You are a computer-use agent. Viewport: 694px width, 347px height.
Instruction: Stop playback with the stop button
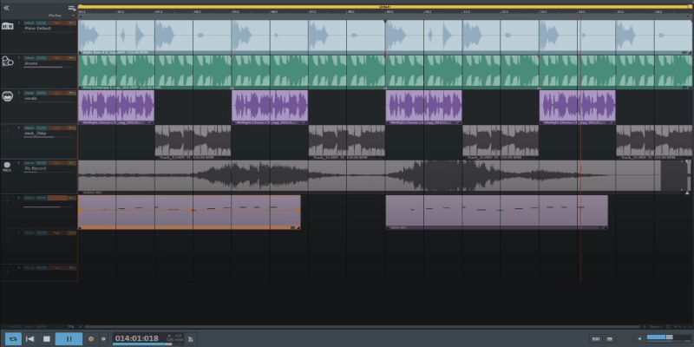click(x=46, y=338)
